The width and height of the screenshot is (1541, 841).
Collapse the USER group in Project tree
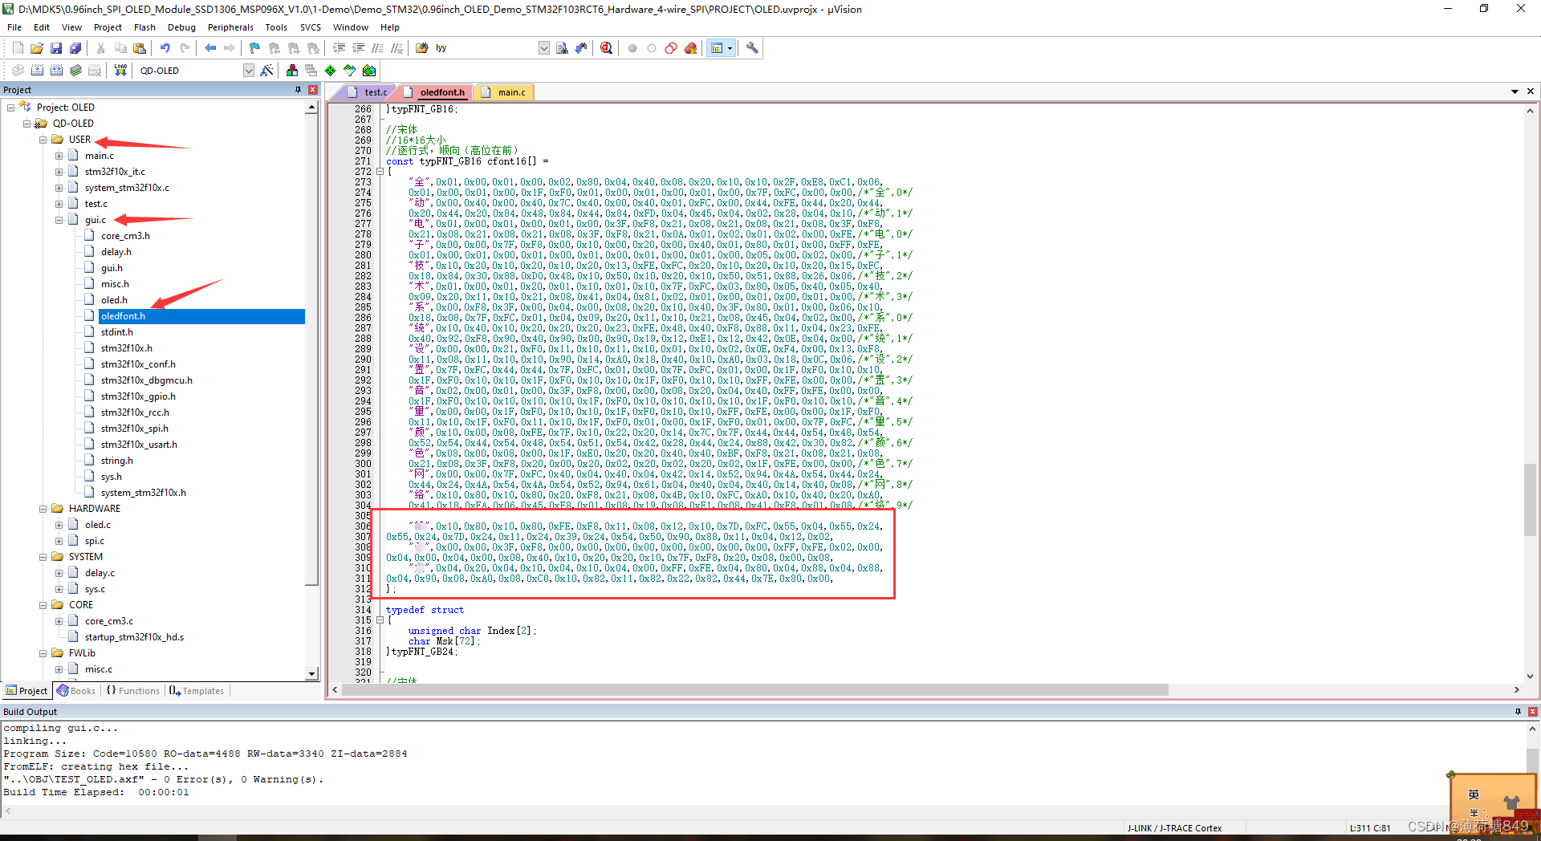coord(43,139)
